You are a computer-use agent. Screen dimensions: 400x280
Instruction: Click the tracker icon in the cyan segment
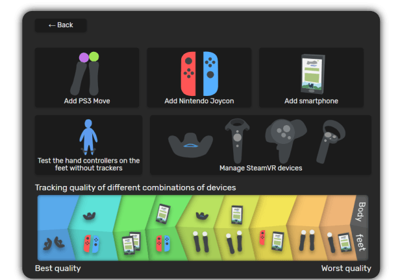tap(89, 216)
